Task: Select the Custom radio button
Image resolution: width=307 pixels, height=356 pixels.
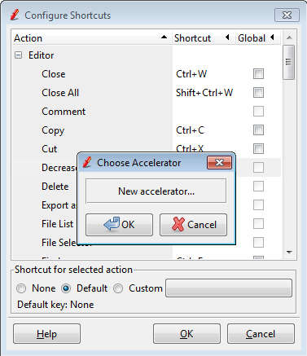Action: (x=118, y=288)
